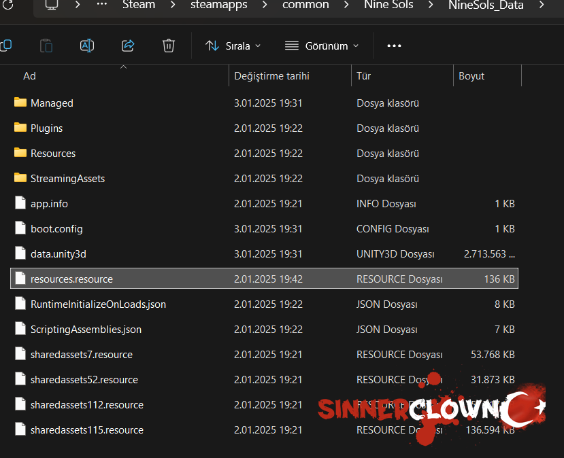Click the INFO Dosyası type cell
Image resolution: width=564 pixels, height=458 pixels.
pyautogui.click(x=386, y=204)
